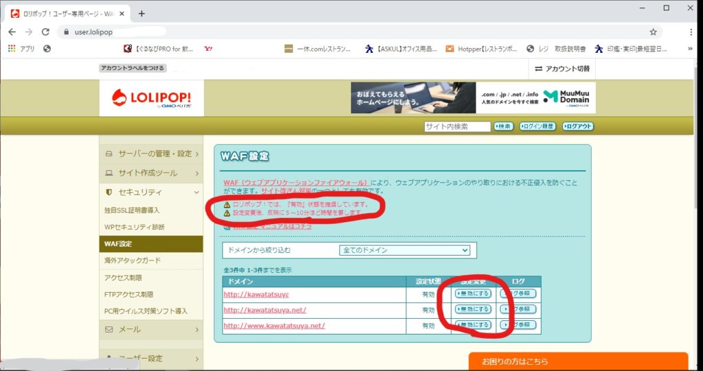The width and height of the screenshot is (703, 371).
Task: Click the ログアウト button
Action: (x=577, y=126)
